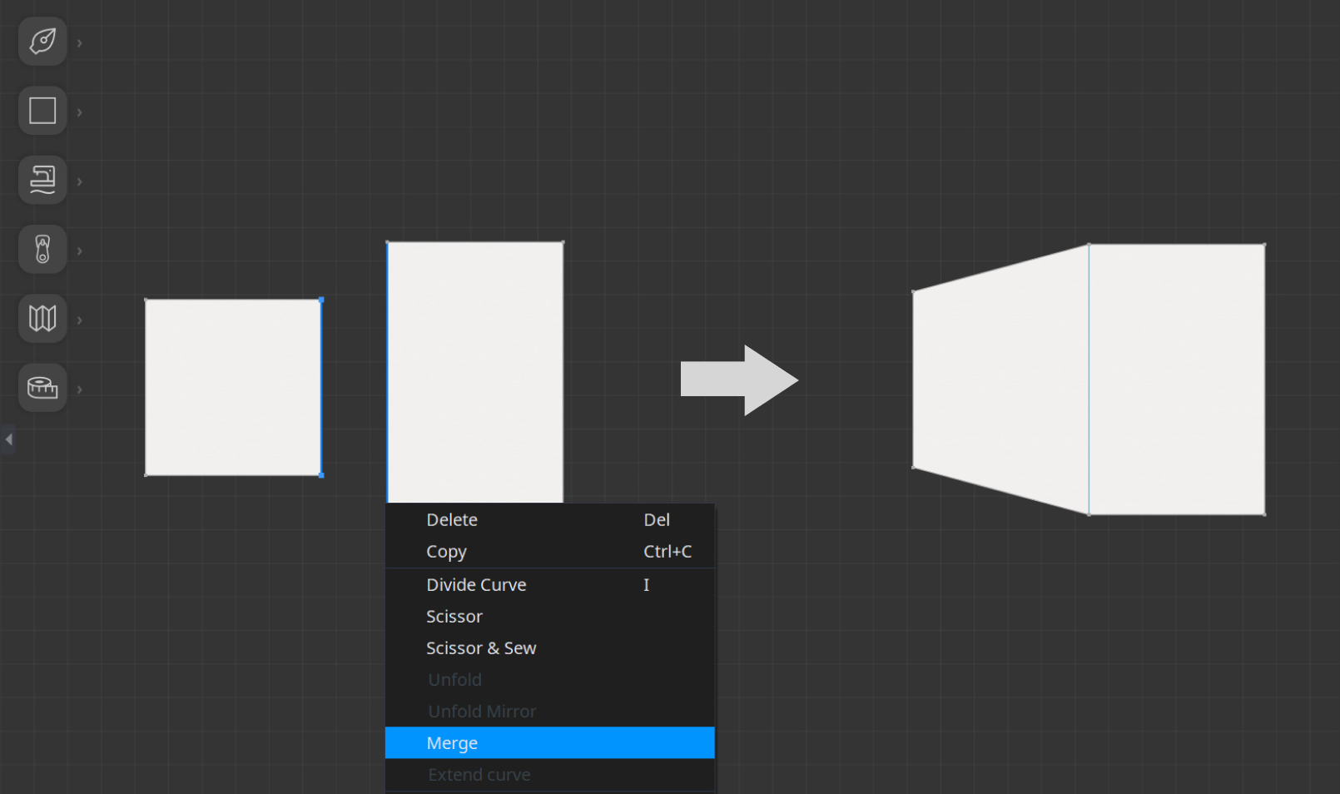Screen dimensions: 1340x794
Task: Select the Pen drawing tool
Action: tap(42, 42)
